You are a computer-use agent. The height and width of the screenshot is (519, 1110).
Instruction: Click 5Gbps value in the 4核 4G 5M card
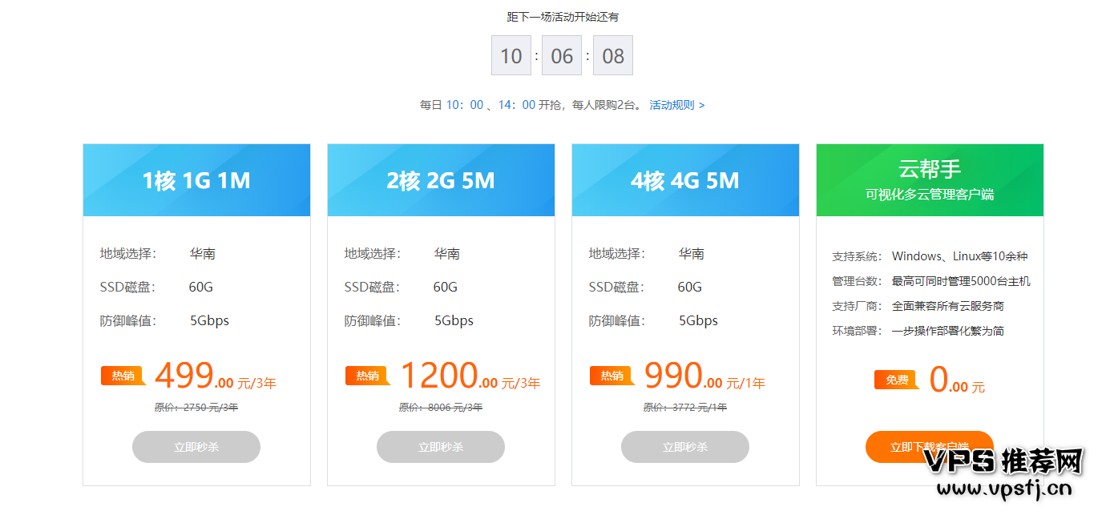[x=698, y=320]
